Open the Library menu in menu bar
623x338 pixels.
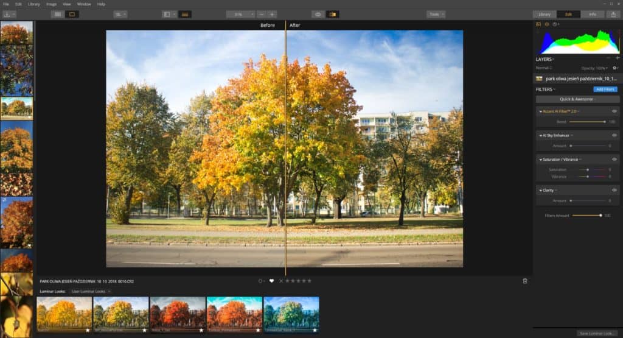point(34,4)
